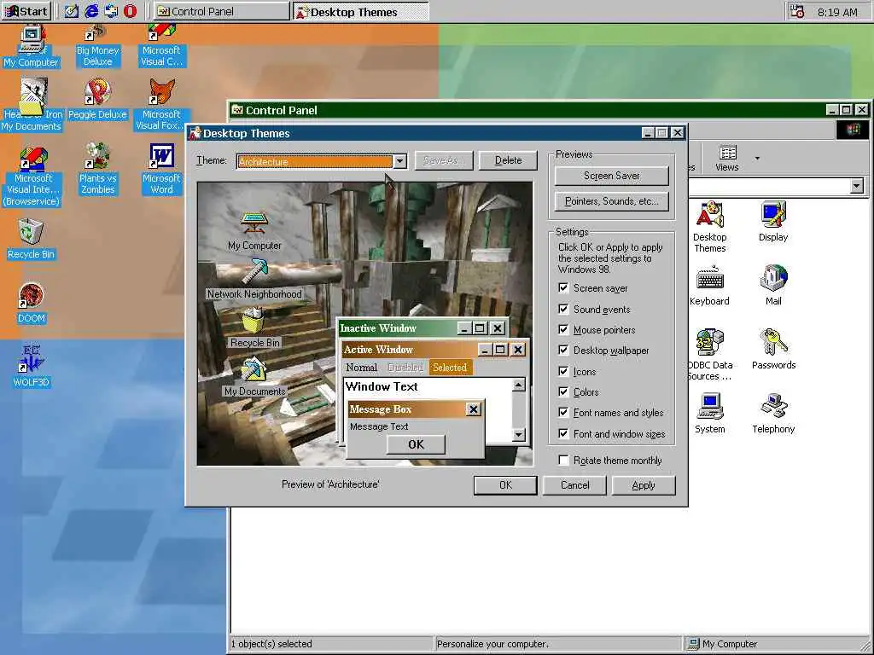Switch to Control Panel taskbar button

[221, 11]
